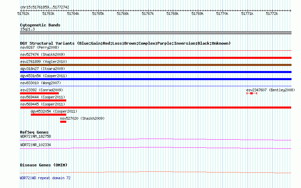Click the DGV Structural Variants track title
301x188 pixels.
pos(125,43)
